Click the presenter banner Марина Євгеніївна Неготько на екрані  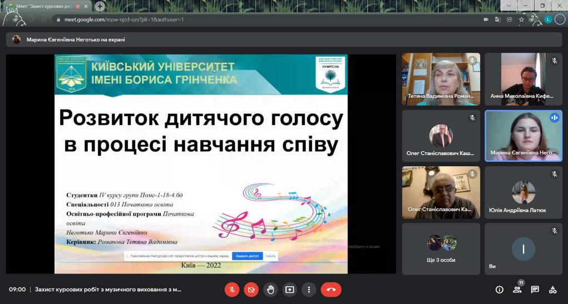click(285, 39)
